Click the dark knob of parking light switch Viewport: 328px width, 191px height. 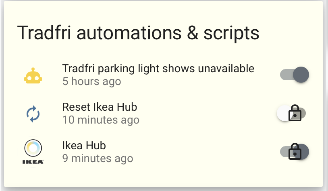click(x=301, y=75)
